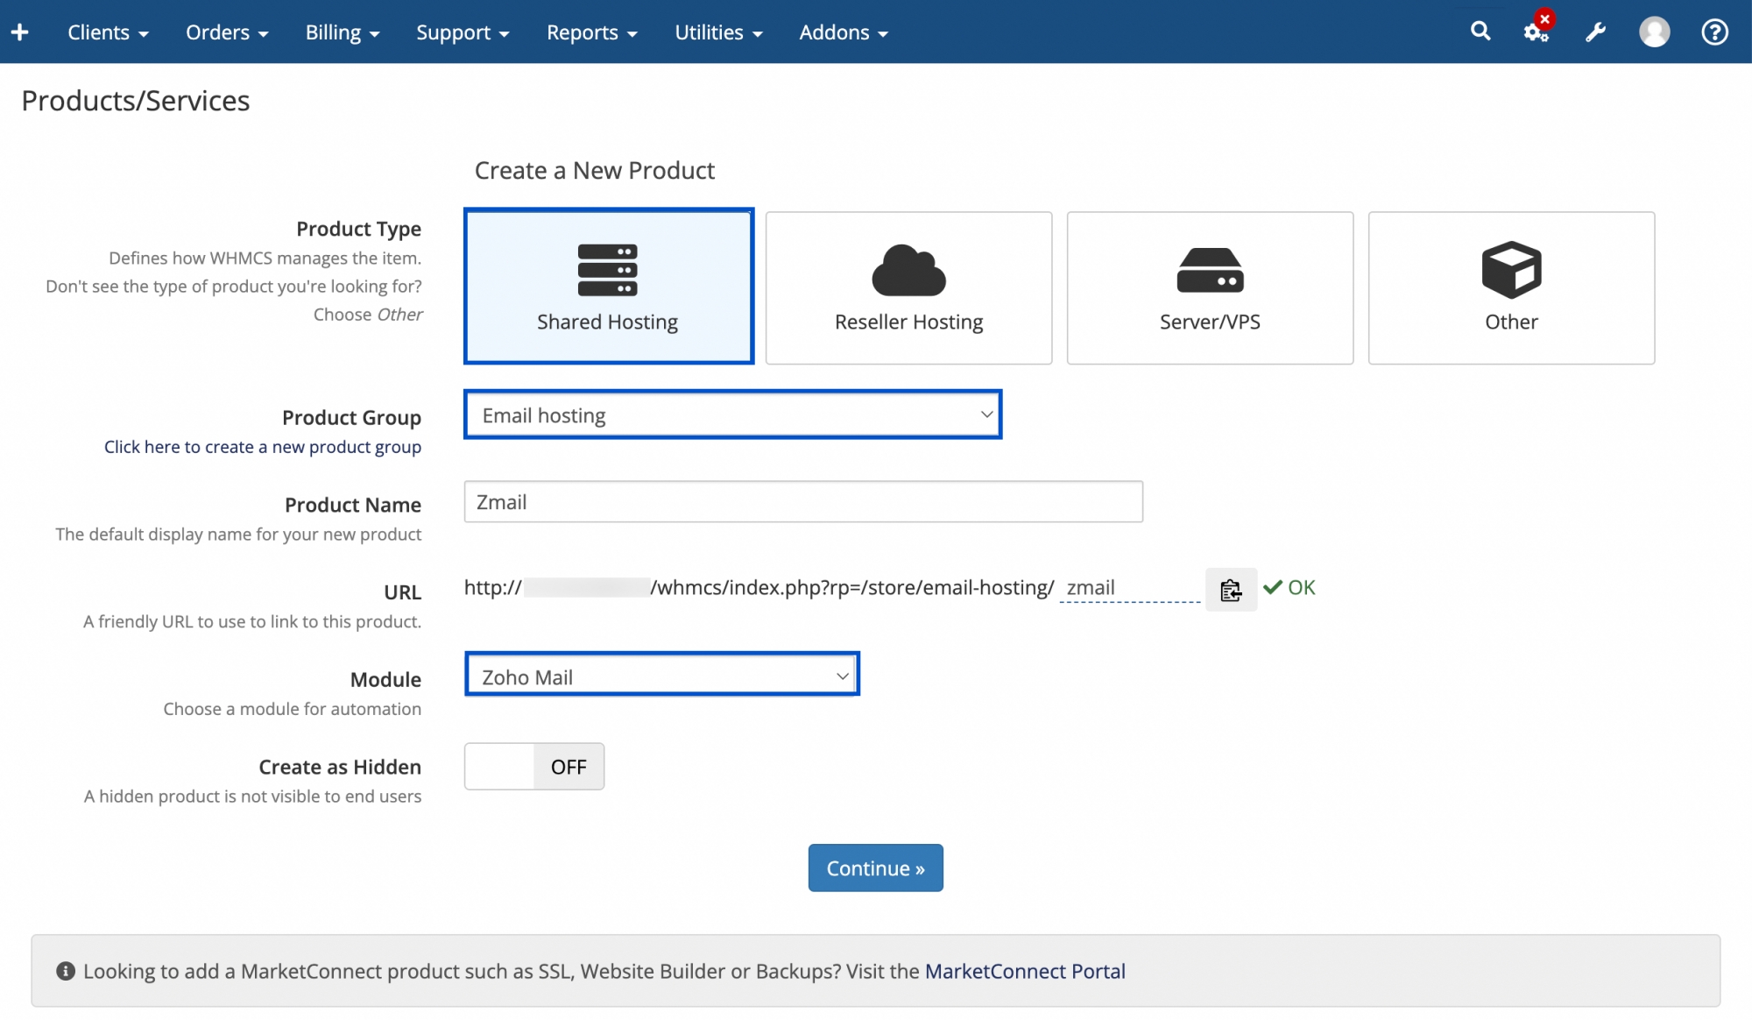
Task: Click the create new product group link
Action: [x=262, y=446]
